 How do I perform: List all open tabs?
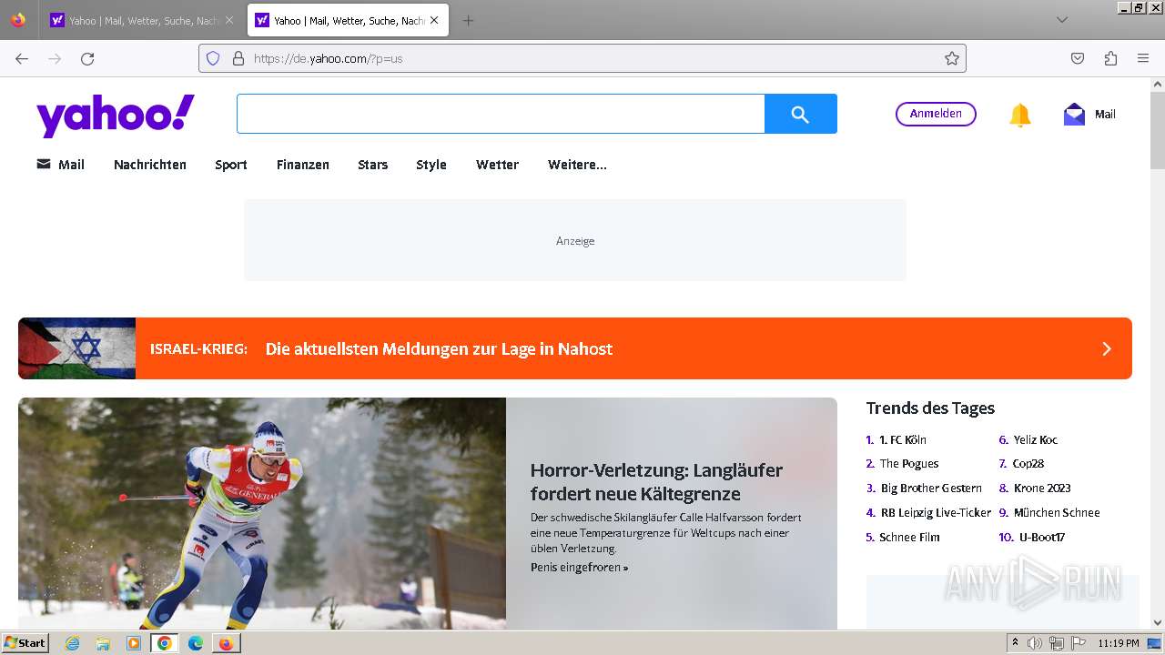[1061, 20]
